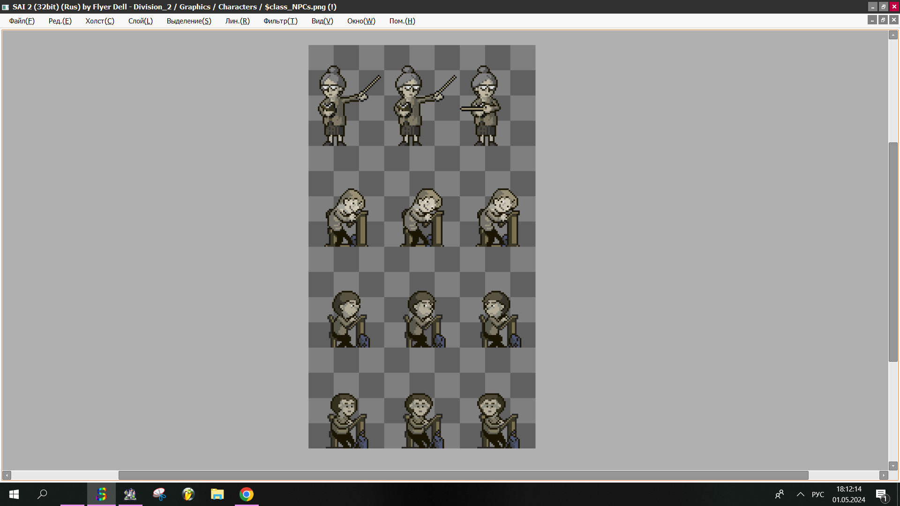Screen dimensions: 900x506
Task: Open the Холст canvas menu
Action: [x=99, y=21]
